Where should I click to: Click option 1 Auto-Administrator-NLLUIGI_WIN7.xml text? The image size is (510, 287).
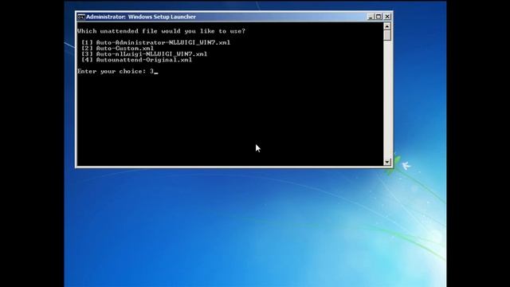pyautogui.click(x=156, y=42)
